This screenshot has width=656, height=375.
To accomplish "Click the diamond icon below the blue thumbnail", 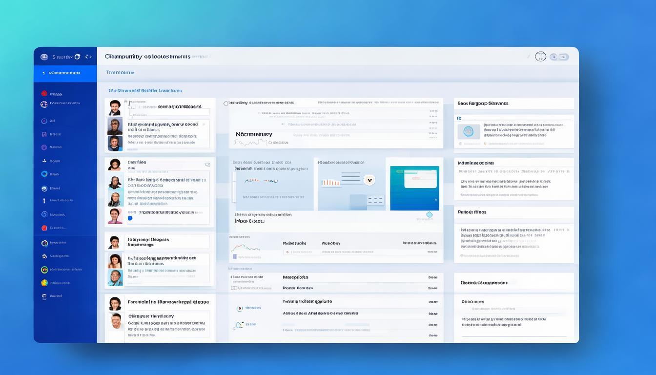I will 430,214.
